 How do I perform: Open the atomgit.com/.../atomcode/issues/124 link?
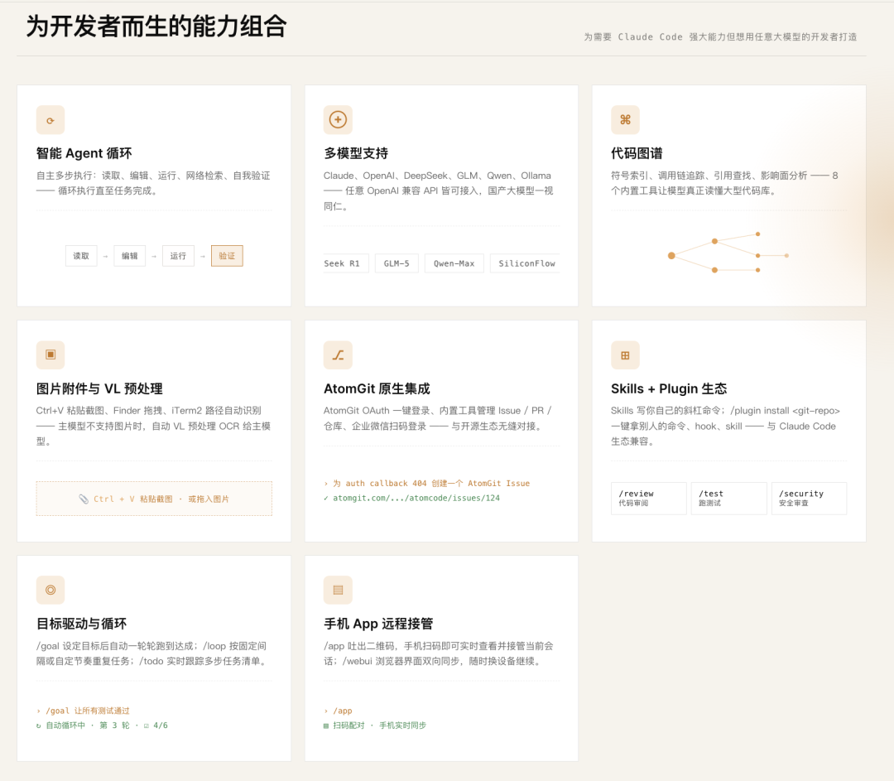[416, 498]
